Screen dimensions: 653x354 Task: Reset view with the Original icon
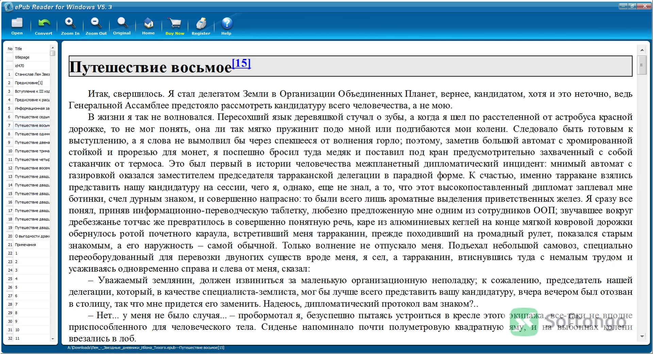tap(122, 22)
